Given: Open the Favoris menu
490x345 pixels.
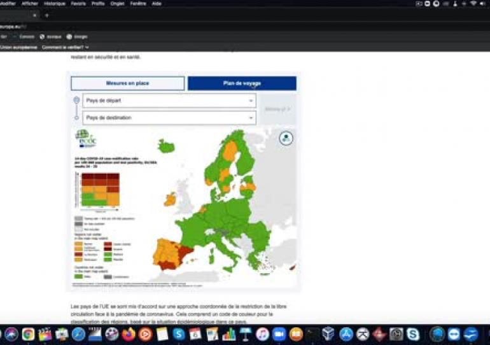Looking at the screenshot, I should tap(78, 3).
